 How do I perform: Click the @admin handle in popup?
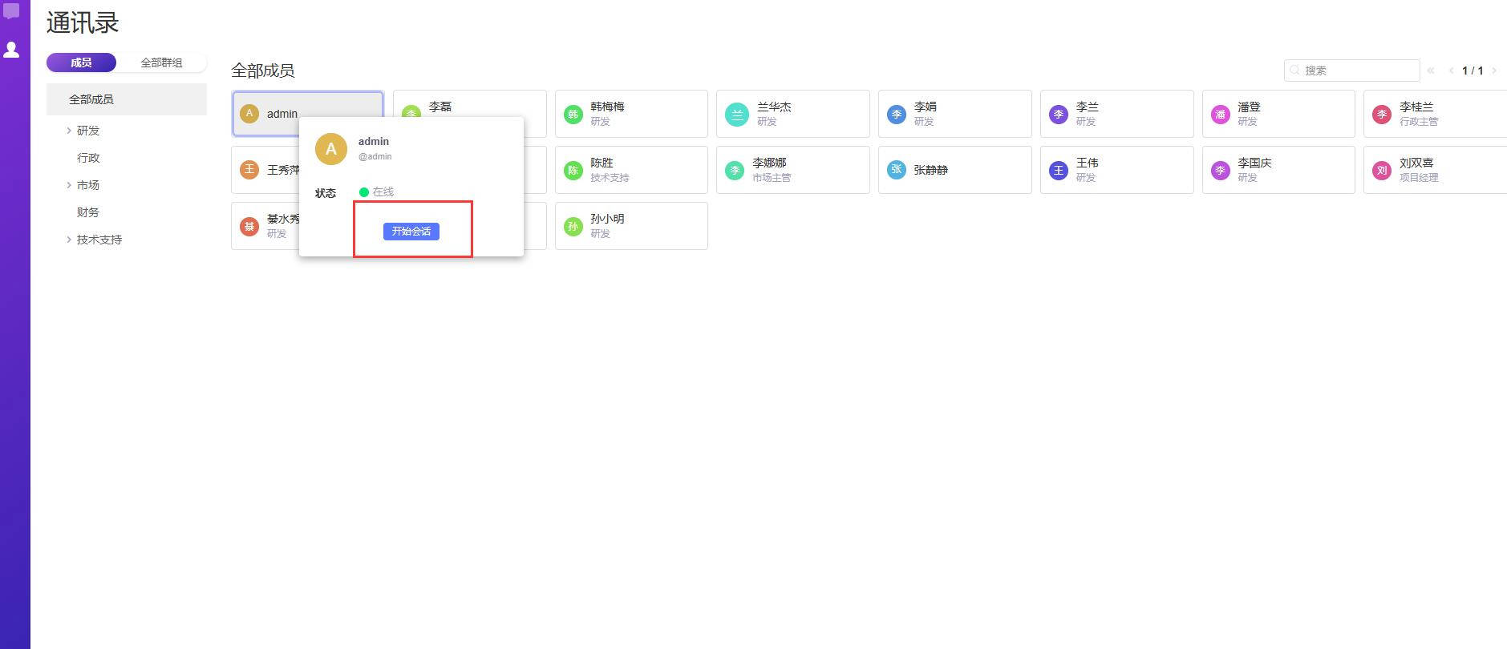pyautogui.click(x=375, y=156)
